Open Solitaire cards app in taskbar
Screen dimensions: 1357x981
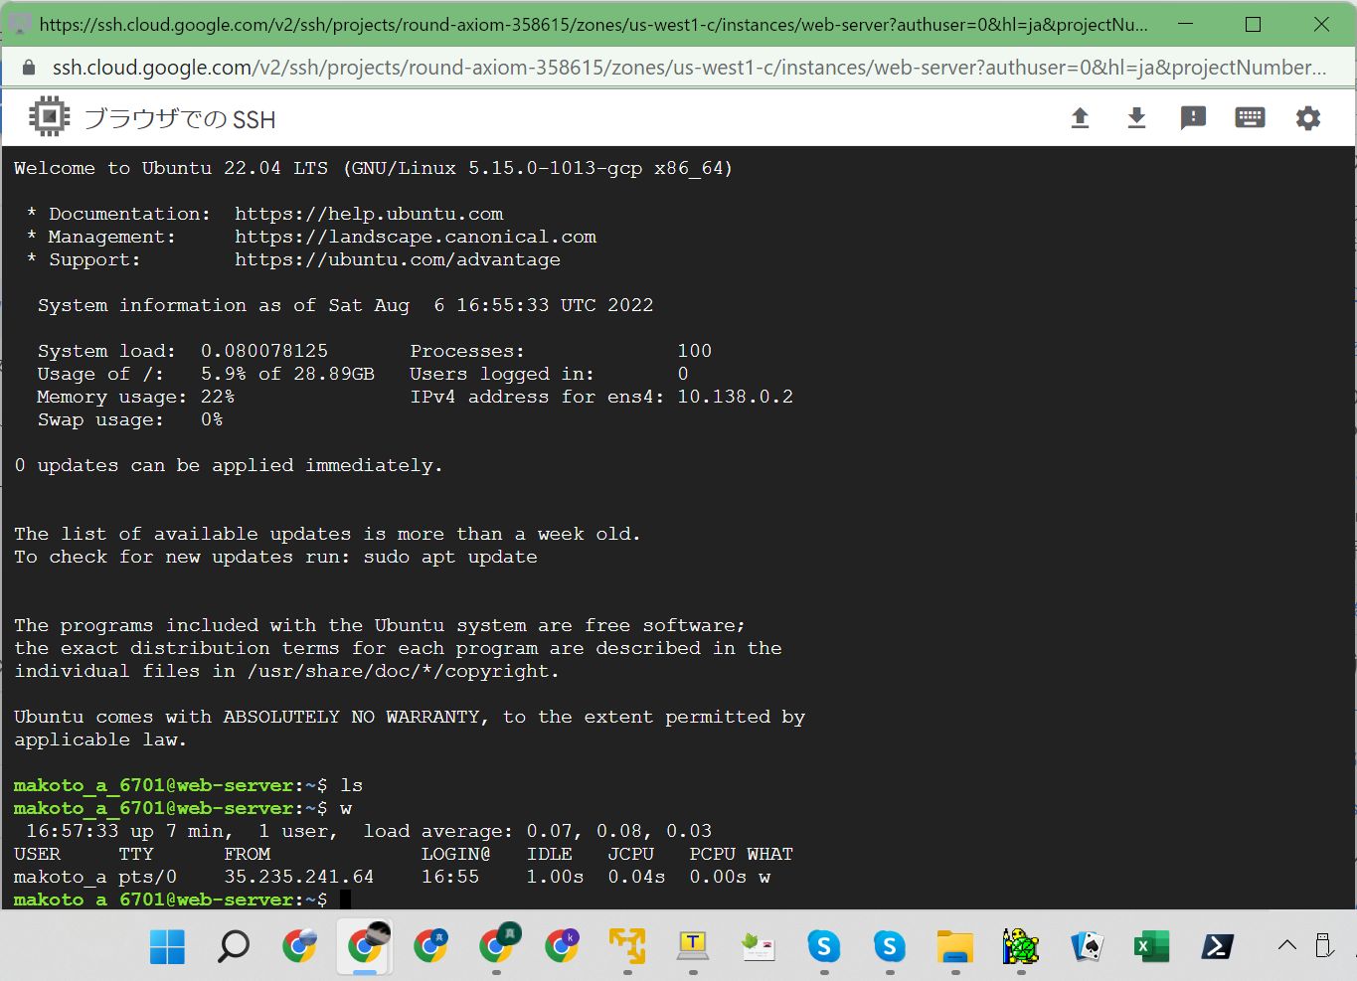point(1086,946)
